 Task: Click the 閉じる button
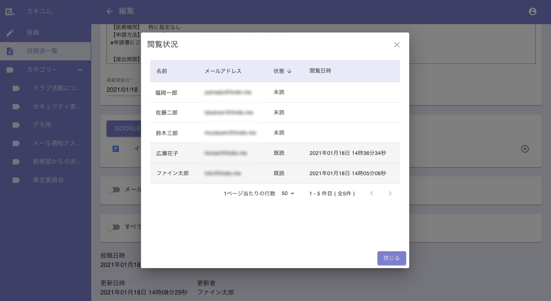point(392,258)
